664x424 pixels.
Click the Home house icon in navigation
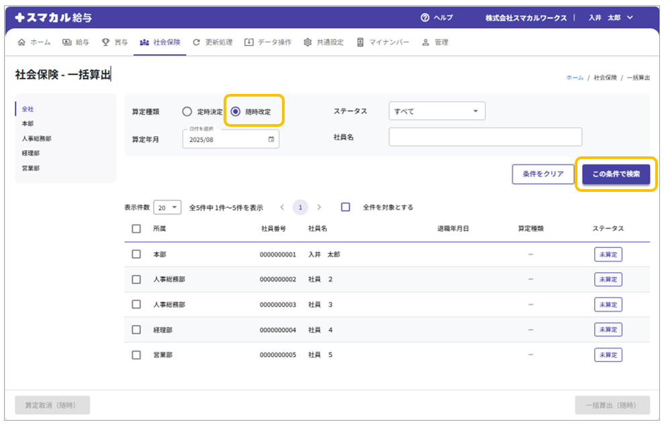(x=21, y=42)
